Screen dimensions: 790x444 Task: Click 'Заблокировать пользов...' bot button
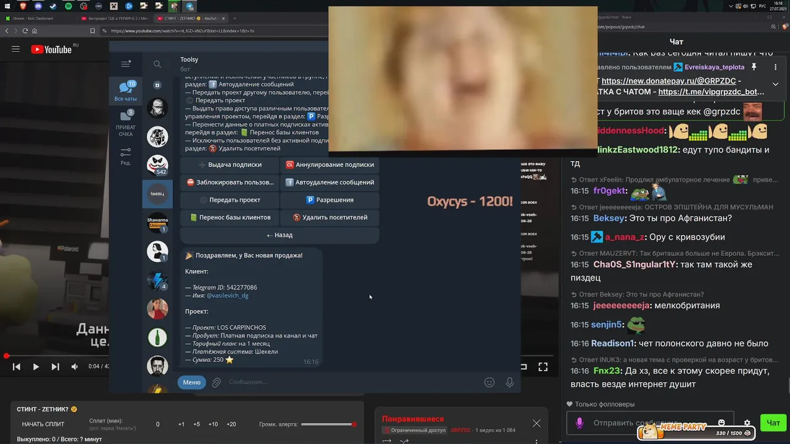tap(230, 183)
